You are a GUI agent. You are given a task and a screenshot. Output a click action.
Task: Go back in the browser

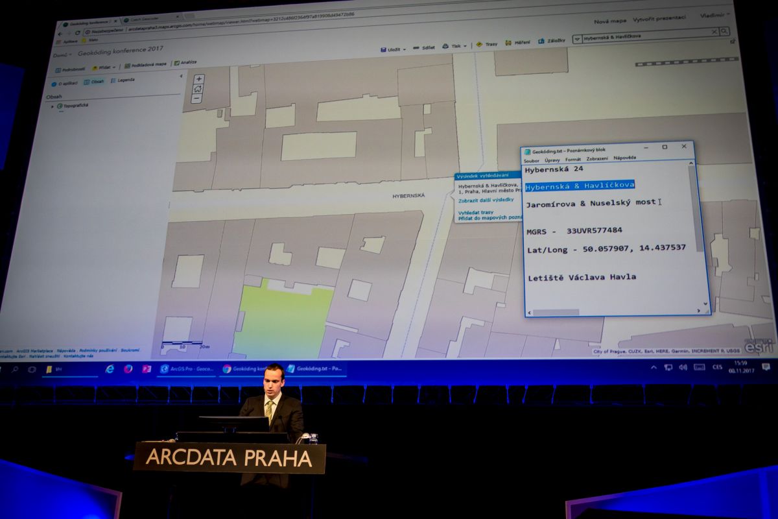click(60, 33)
